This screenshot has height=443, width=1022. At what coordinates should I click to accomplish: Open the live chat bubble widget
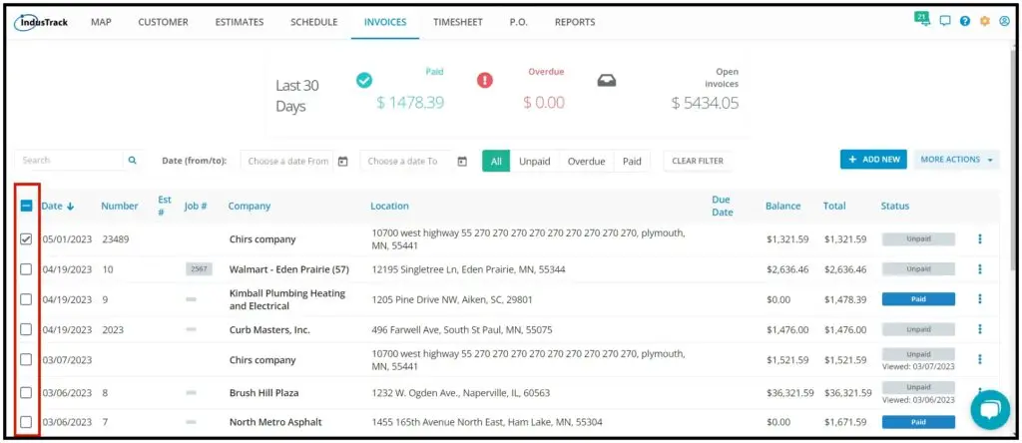pos(989,410)
